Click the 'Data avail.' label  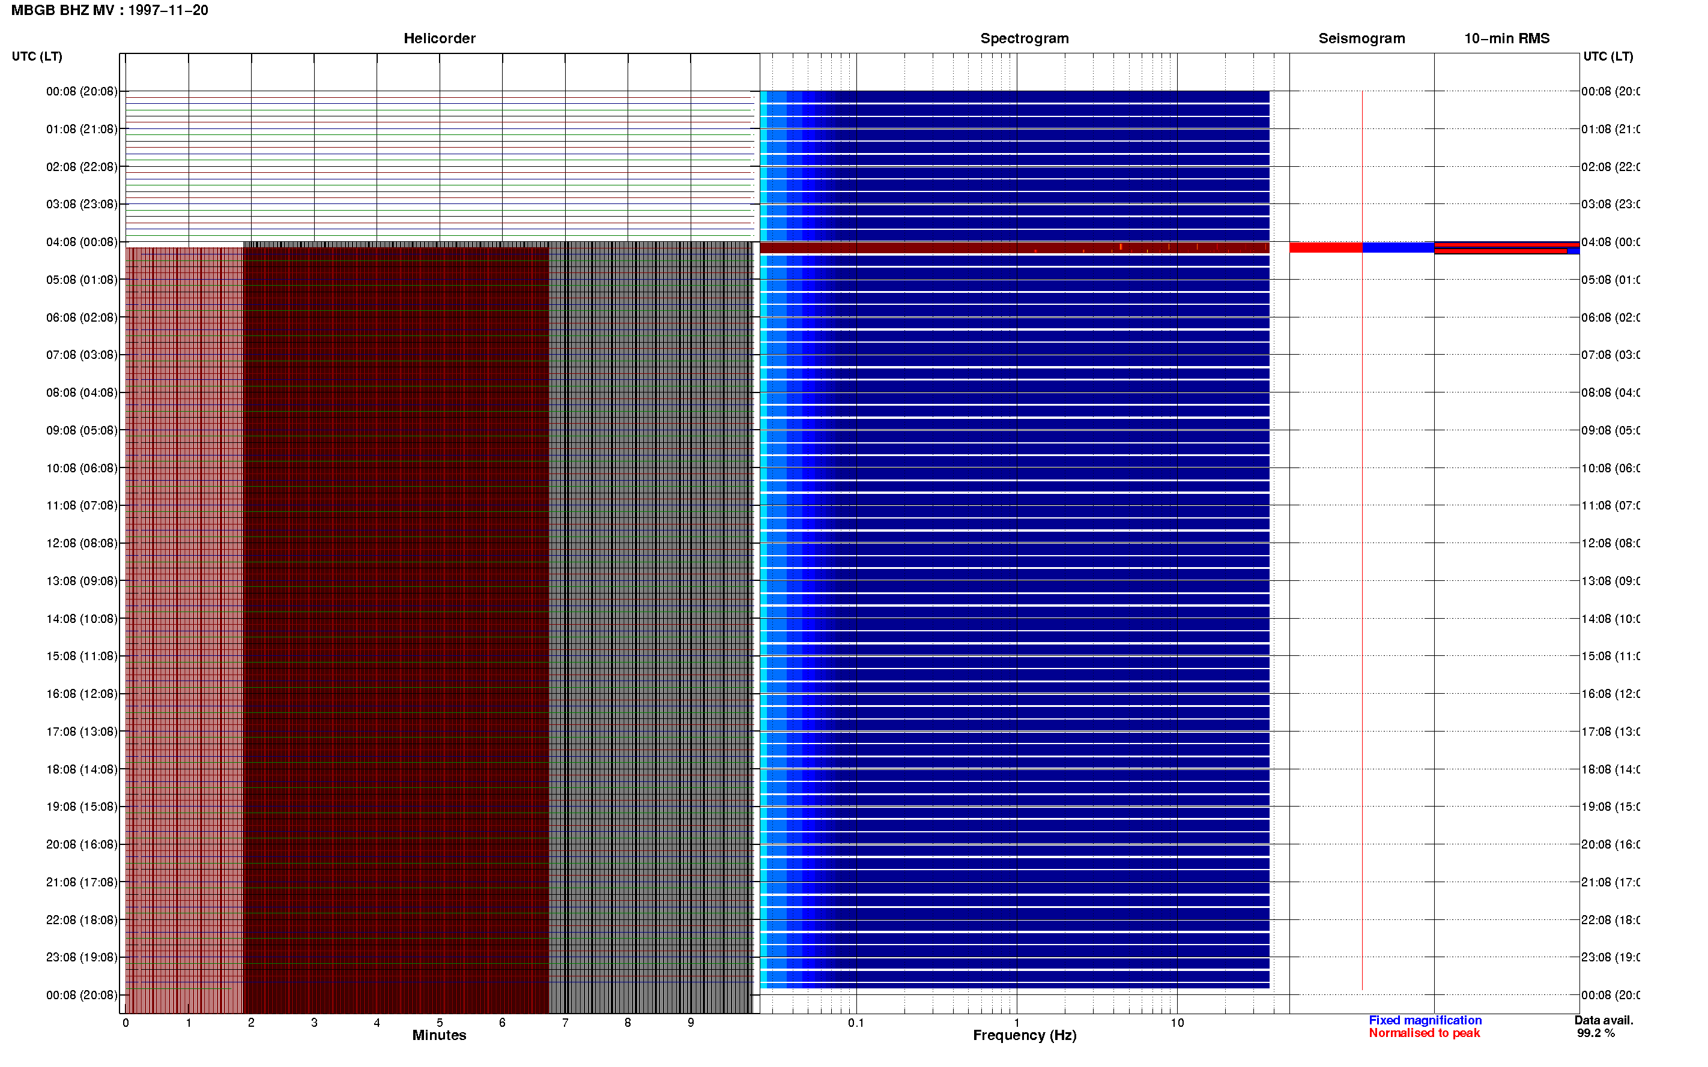[x=1604, y=1020]
